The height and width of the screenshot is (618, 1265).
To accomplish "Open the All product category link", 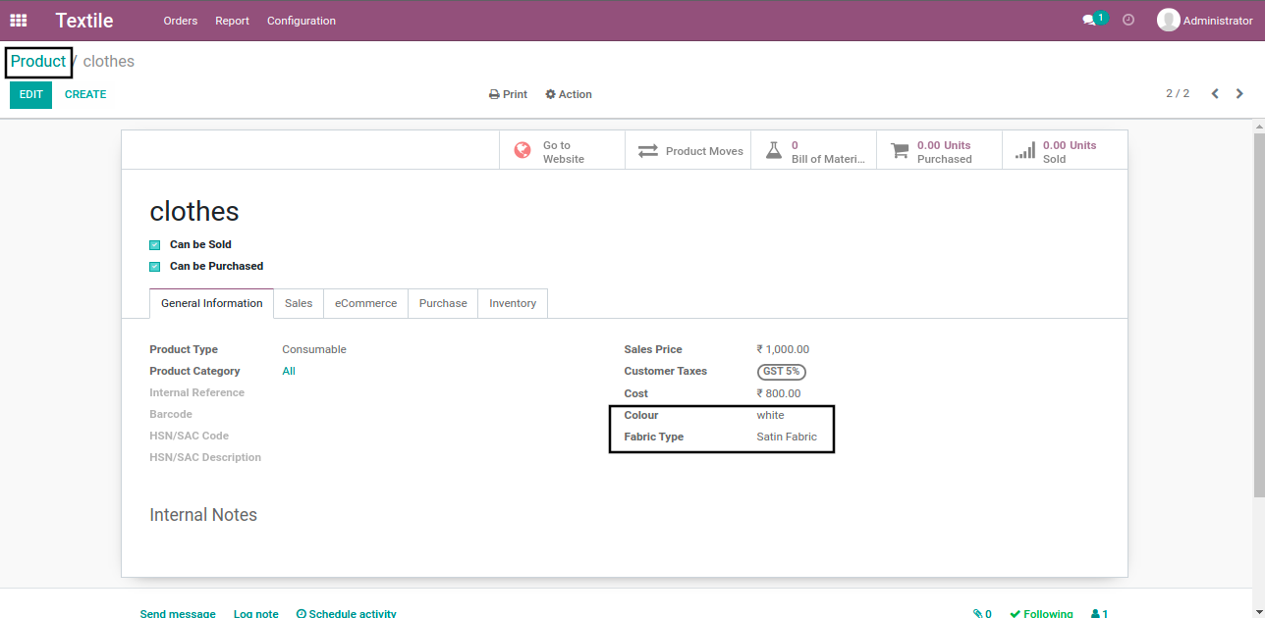I will coord(289,372).
